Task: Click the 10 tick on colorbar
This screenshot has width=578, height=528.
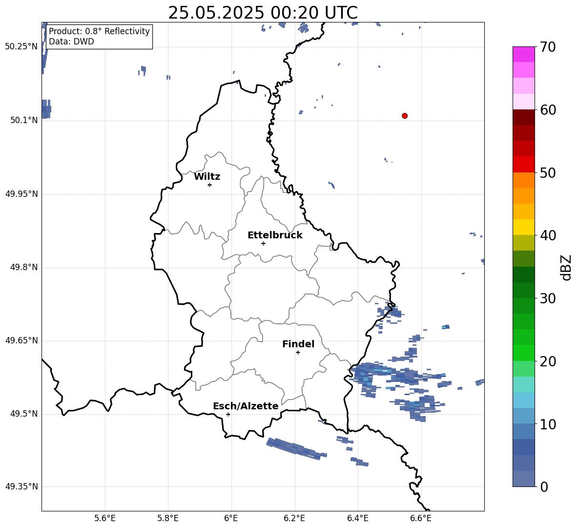Action: 548,424
